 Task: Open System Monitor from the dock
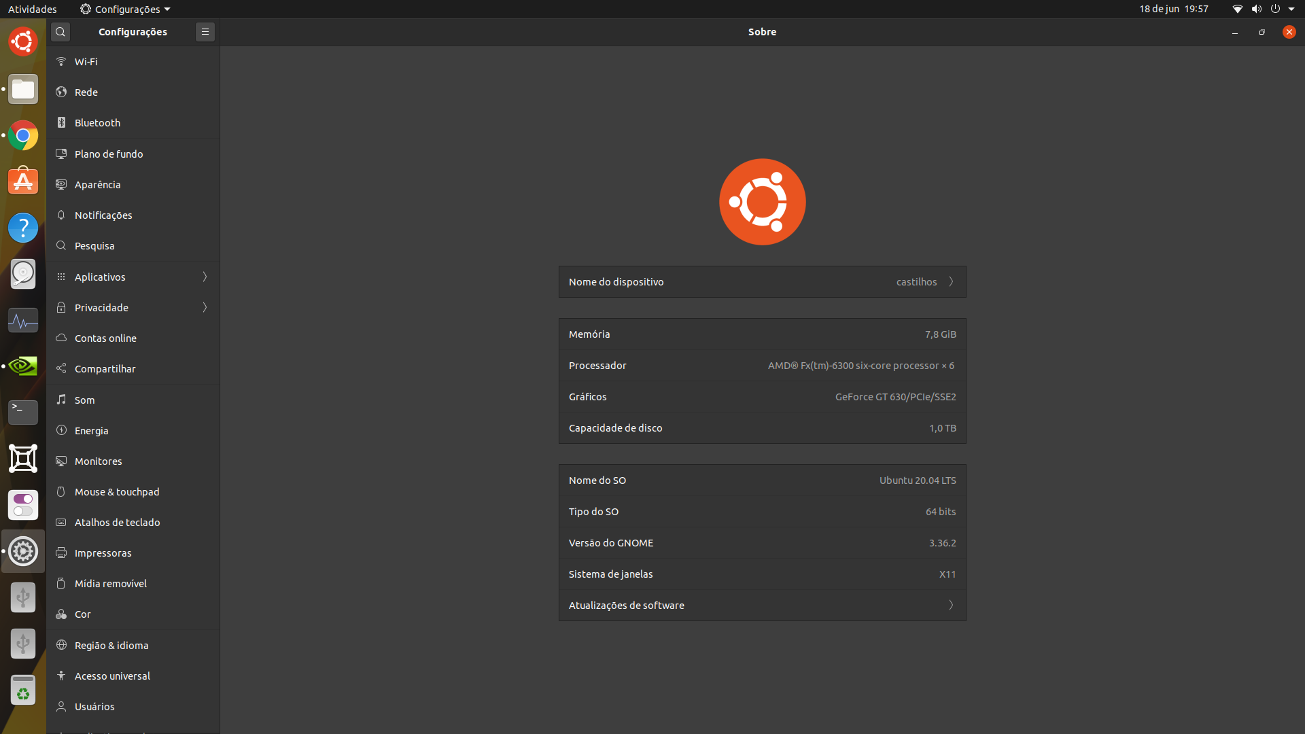[23, 320]
